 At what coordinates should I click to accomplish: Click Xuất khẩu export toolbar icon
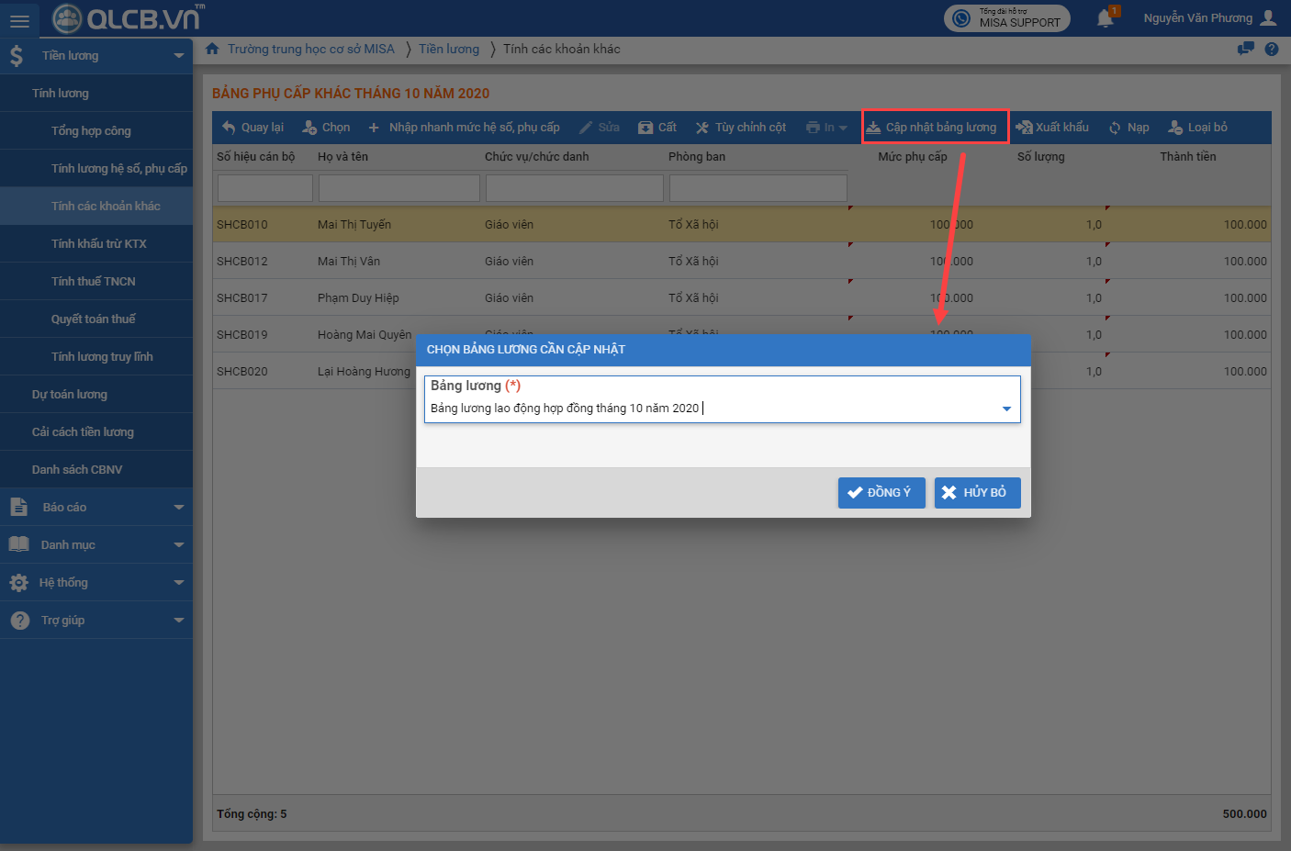tap(1052, 128)
